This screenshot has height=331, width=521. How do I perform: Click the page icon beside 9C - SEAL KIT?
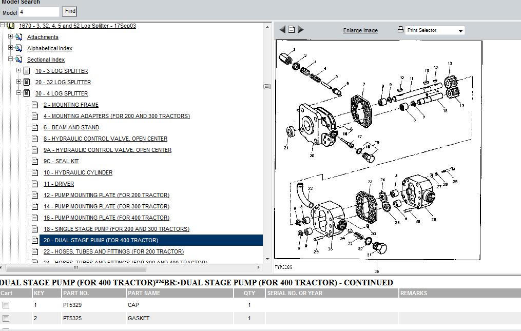click(x=35, y=161)
